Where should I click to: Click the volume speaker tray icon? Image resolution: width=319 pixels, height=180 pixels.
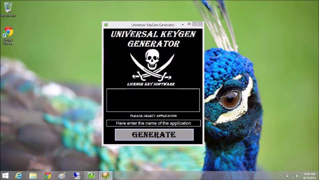(x=298, y=176)
